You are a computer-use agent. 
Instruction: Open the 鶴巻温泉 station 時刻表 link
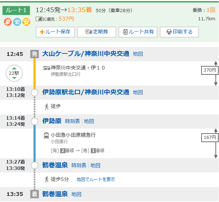click(x=79, y=165)
